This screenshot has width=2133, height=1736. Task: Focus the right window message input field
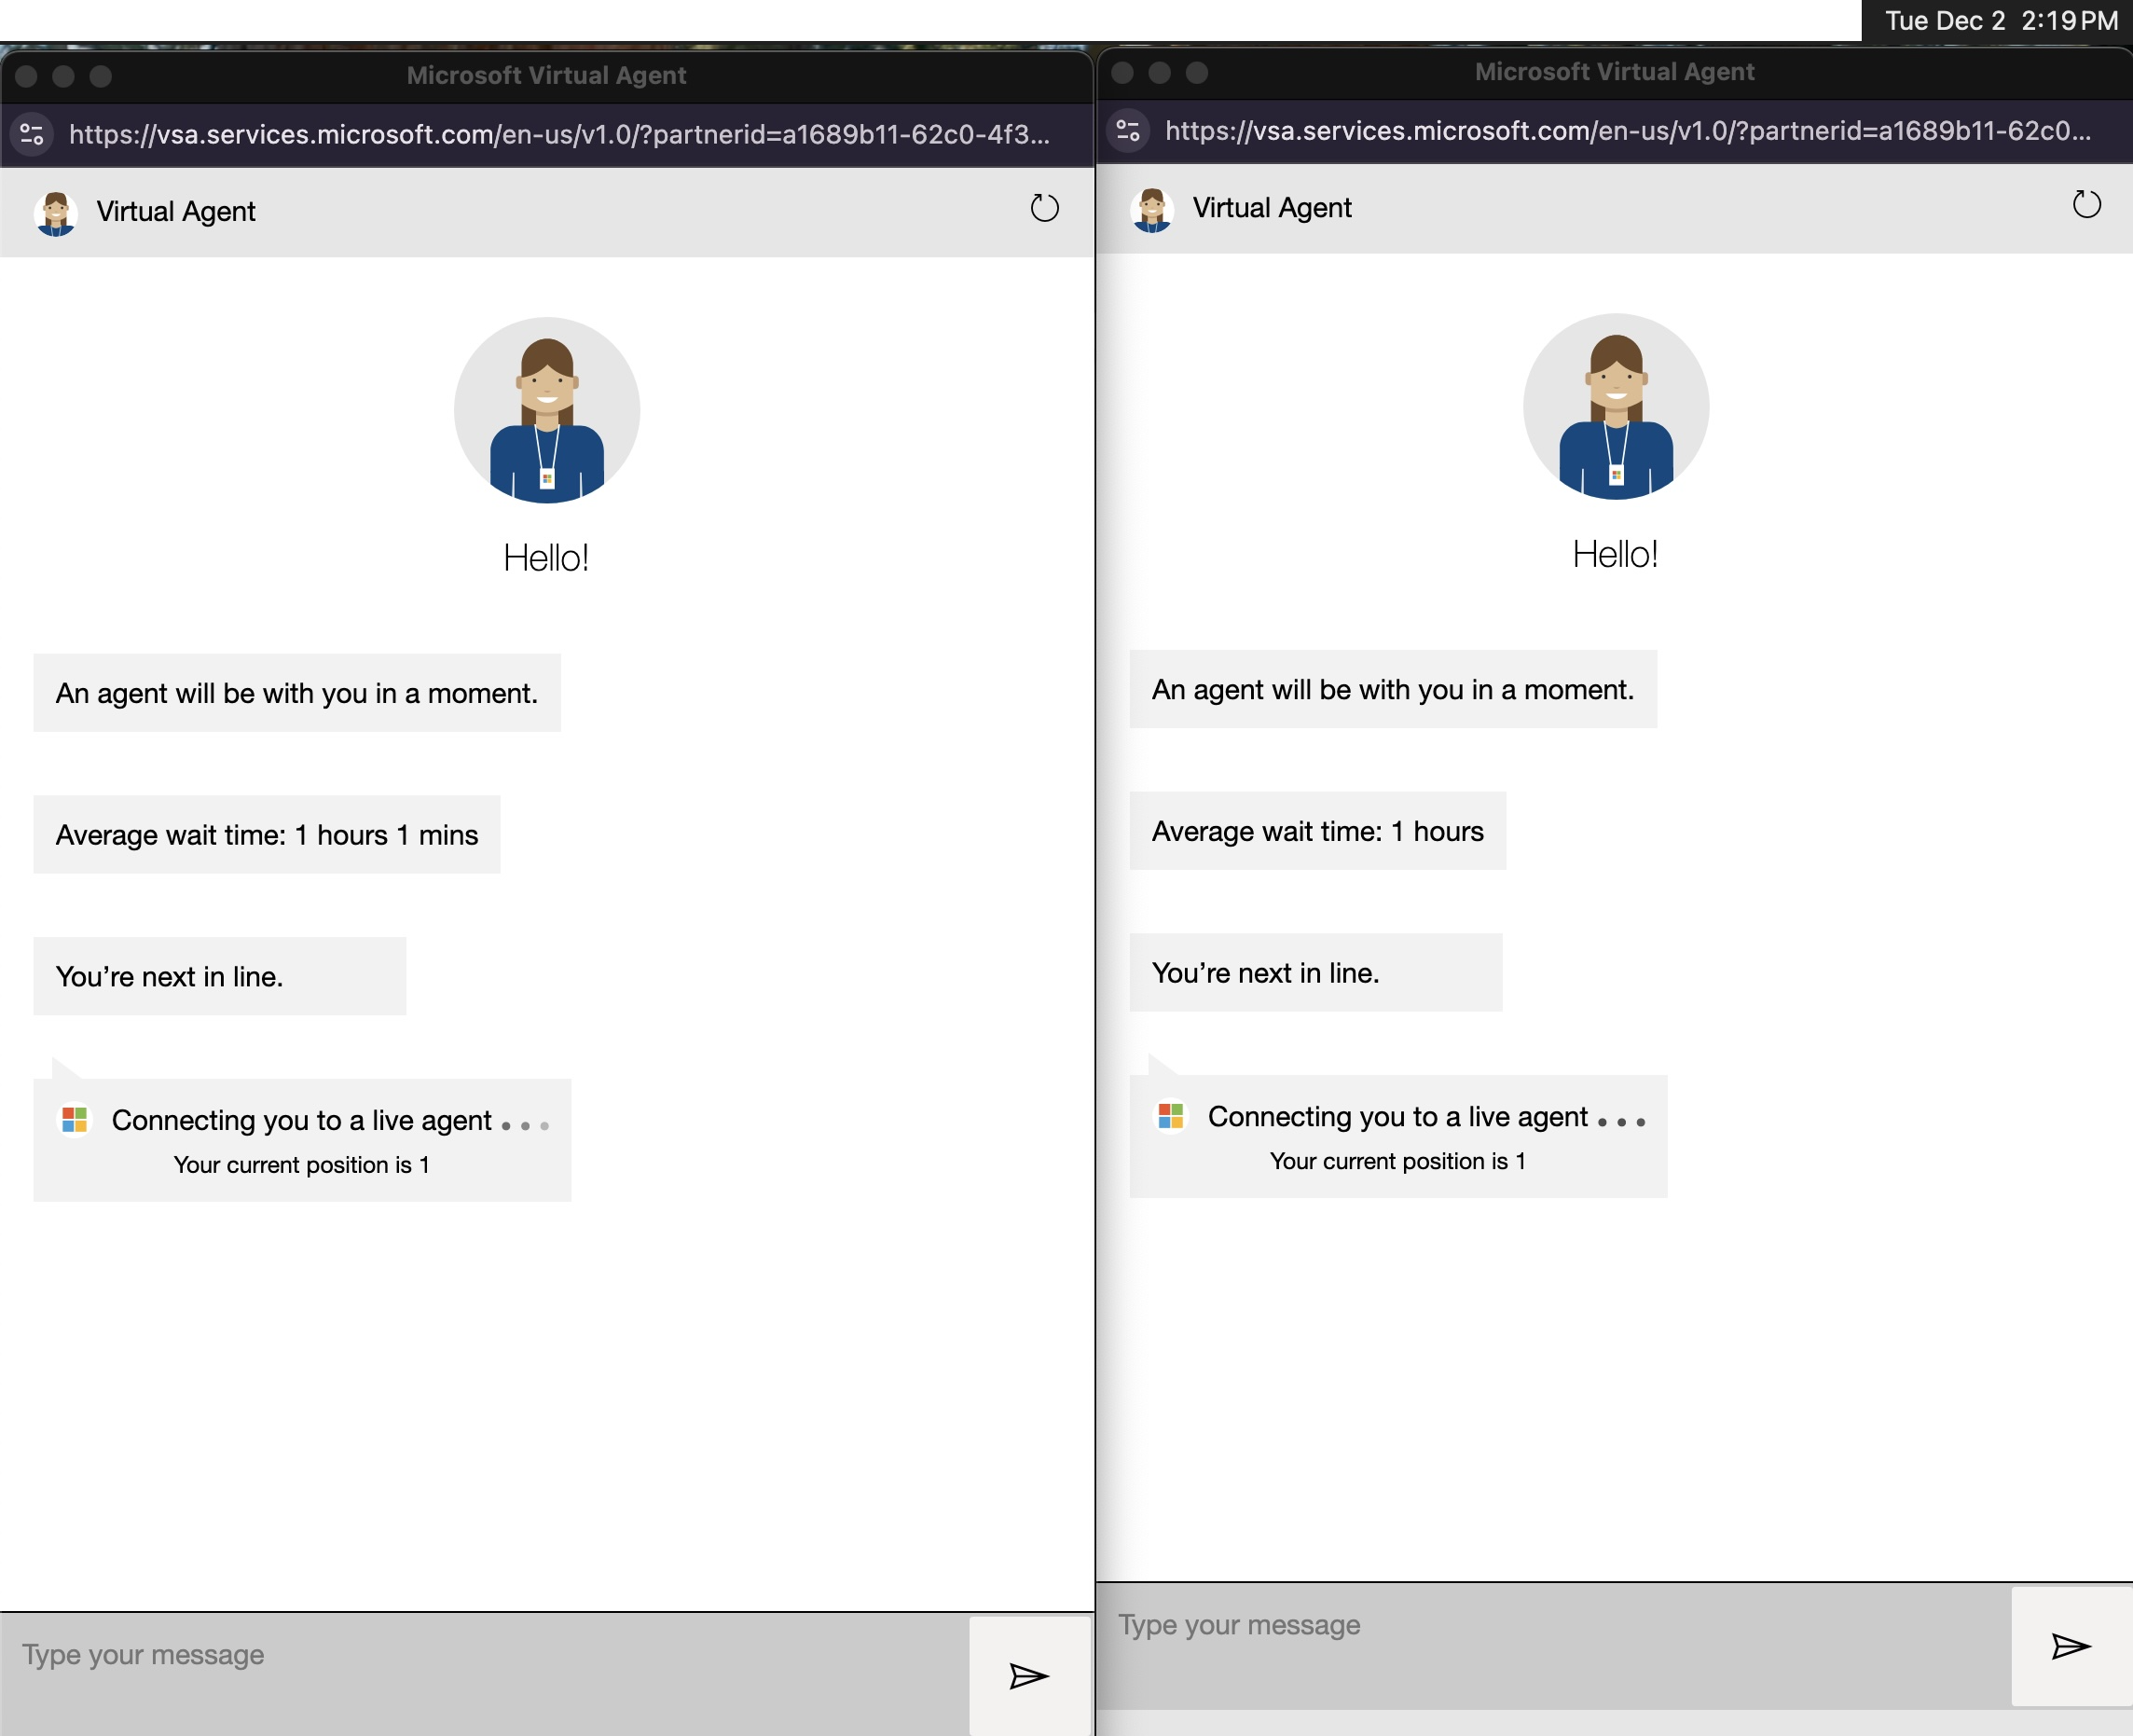(x=1554, y=1645)
